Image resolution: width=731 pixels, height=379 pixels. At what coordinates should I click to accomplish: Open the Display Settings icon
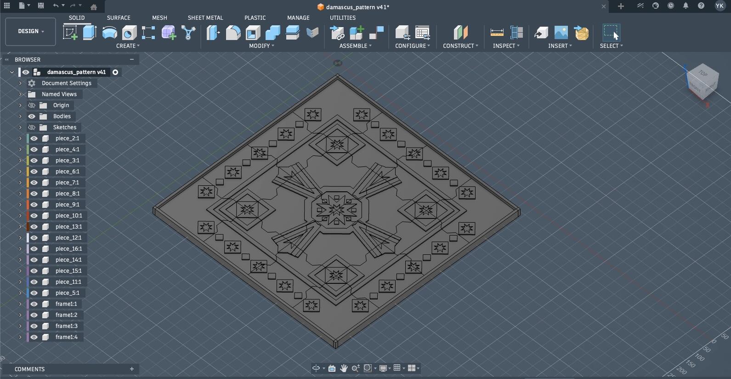point(383,368)
